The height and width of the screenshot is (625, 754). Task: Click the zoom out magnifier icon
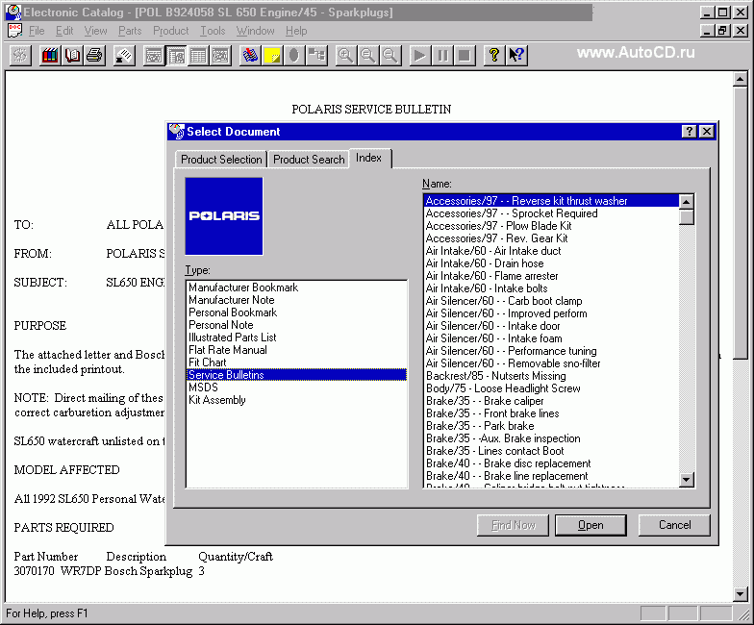point(367,56)
